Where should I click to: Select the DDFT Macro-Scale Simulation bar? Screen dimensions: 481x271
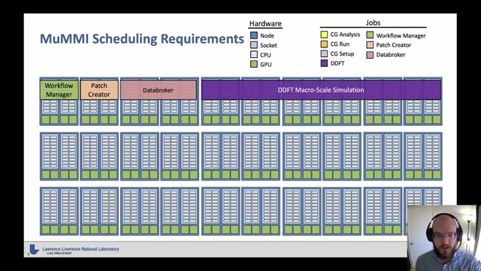321,90
